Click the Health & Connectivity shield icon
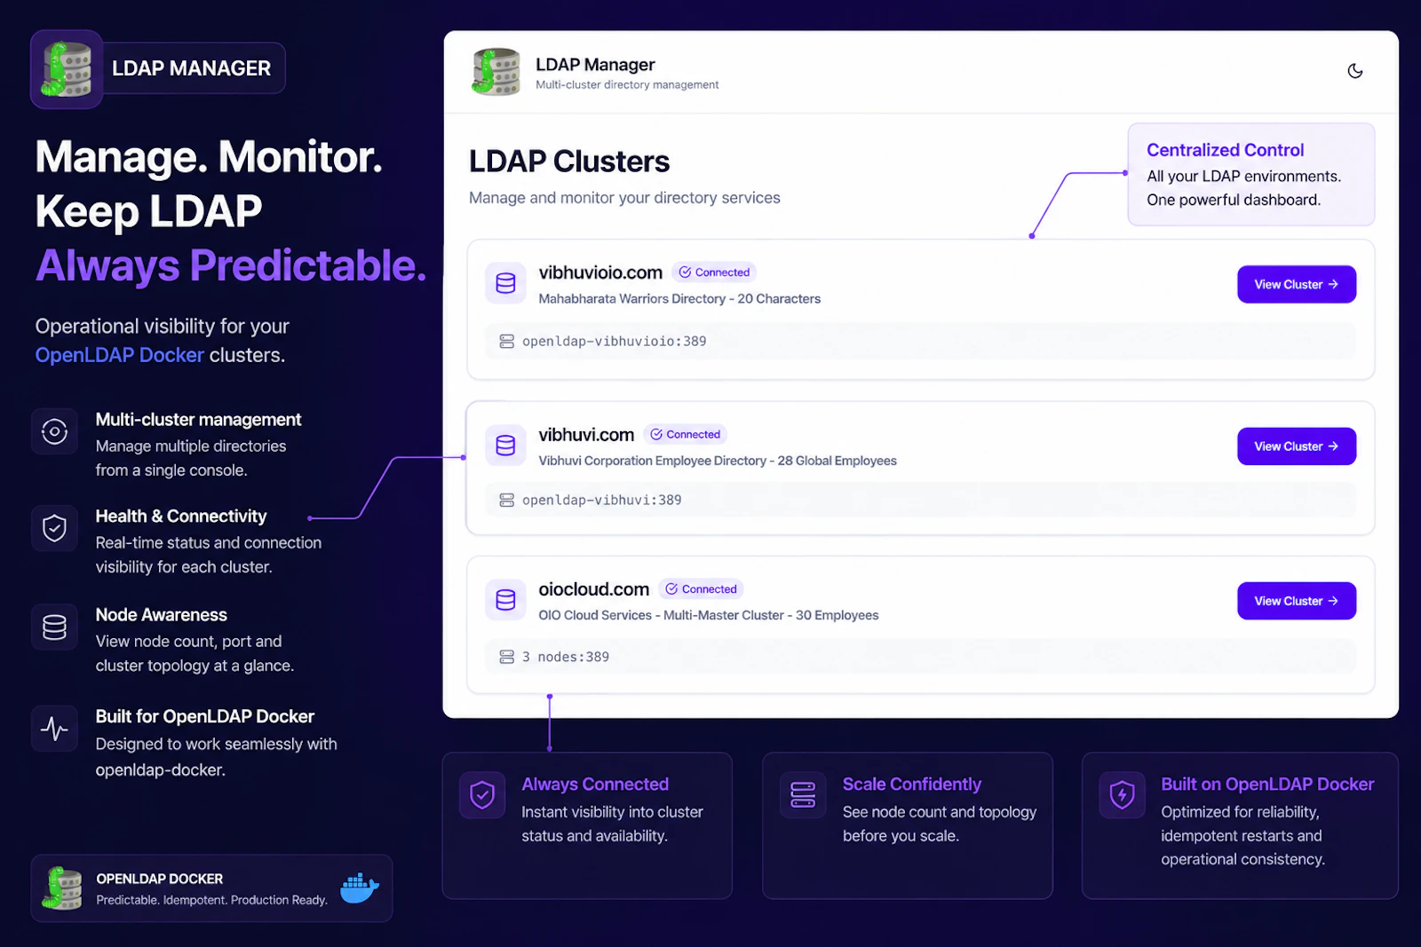This screenshot has width=1421, height=947. 54,528
